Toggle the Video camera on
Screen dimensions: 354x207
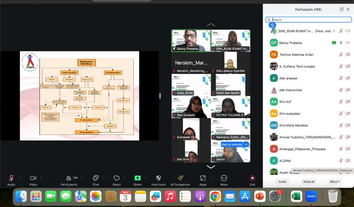coord(33,178)
